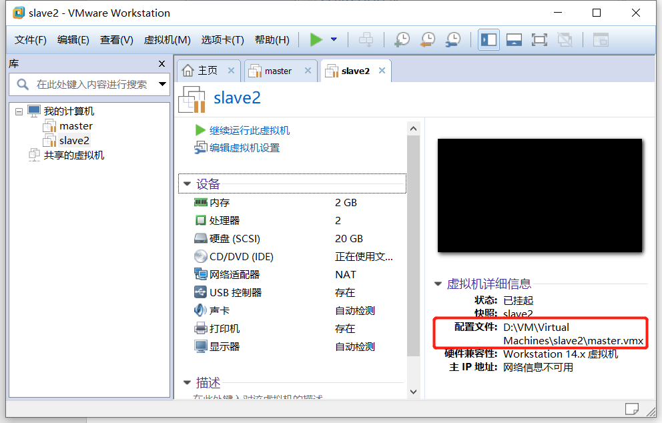Screen dimensions: 662x423
Task: Click the send Ctrl+Alt+Del toolbar icon
Action: [x=366, y=39]
